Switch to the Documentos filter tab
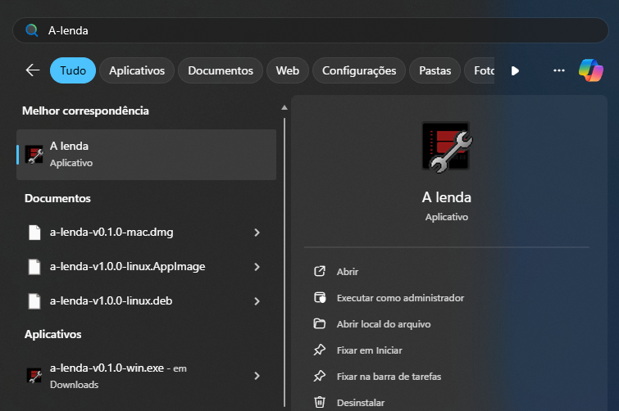Screen dimensions: 619x411 221,70
